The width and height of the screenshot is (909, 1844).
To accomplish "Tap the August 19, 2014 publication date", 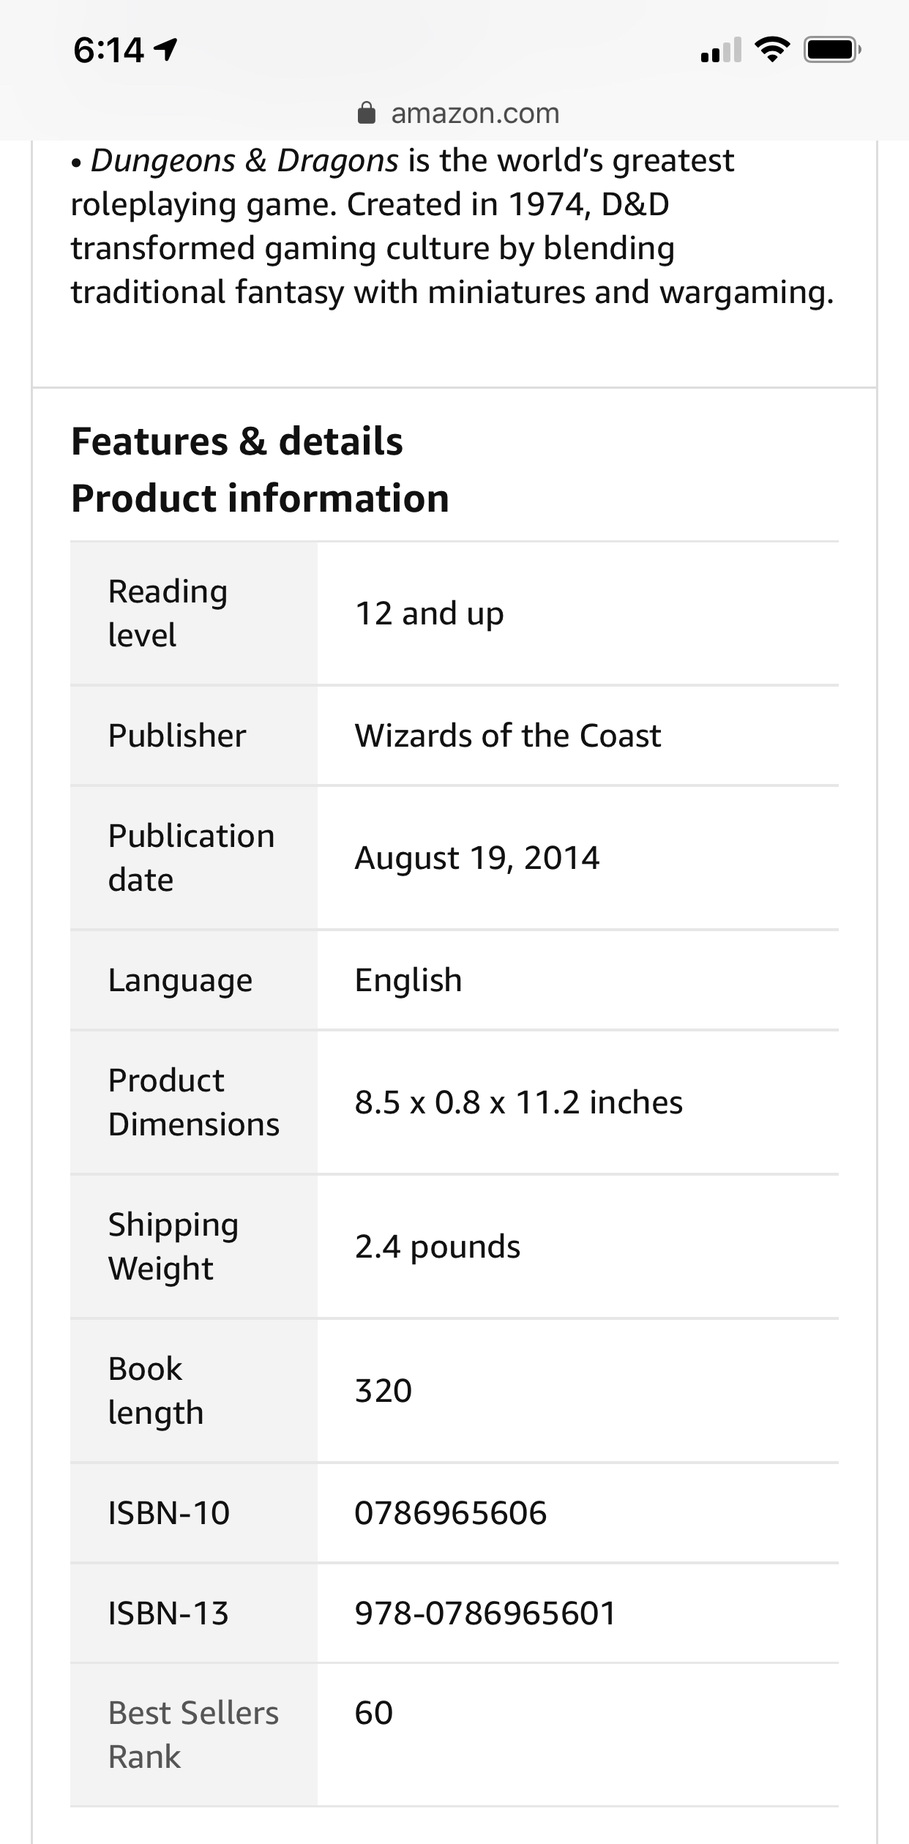I will pyautogui.click(x=477, y=858).
